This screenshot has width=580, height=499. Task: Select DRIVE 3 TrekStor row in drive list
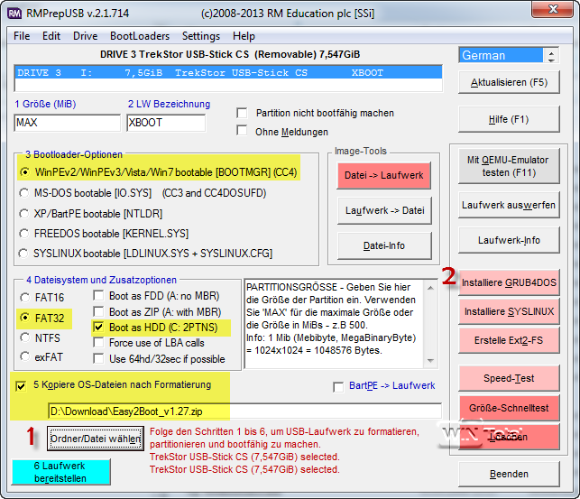coord(228,72)
